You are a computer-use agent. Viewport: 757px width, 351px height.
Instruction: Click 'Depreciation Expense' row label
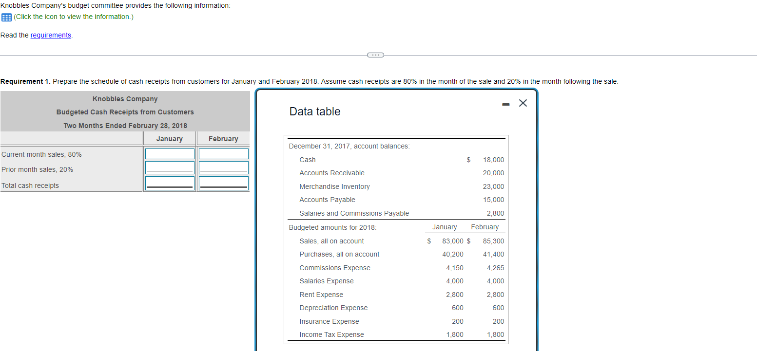[x=333, y=308]
